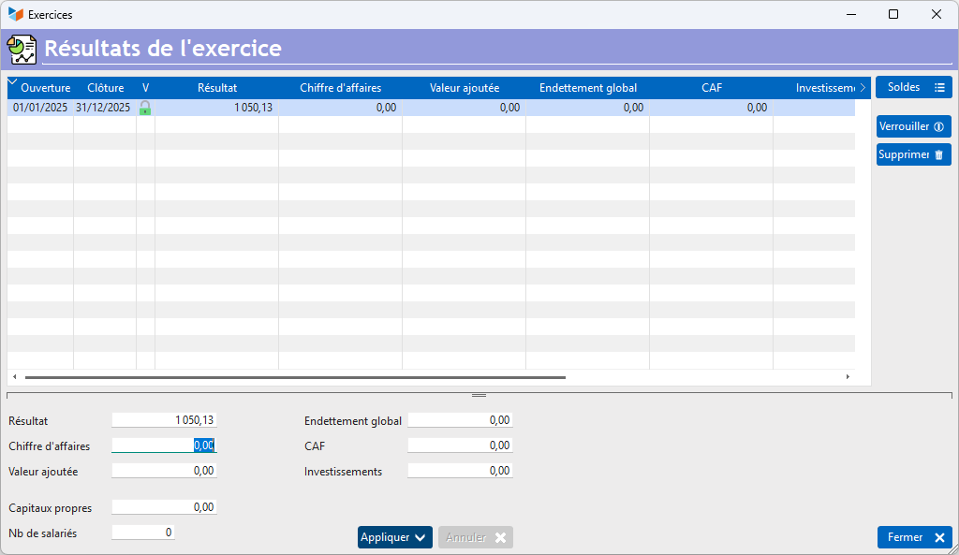Viewport: 959px width, 555px height.
Task: Open the table options chevron at top-left
Action: pyautogui.click(x=12, y=82)
